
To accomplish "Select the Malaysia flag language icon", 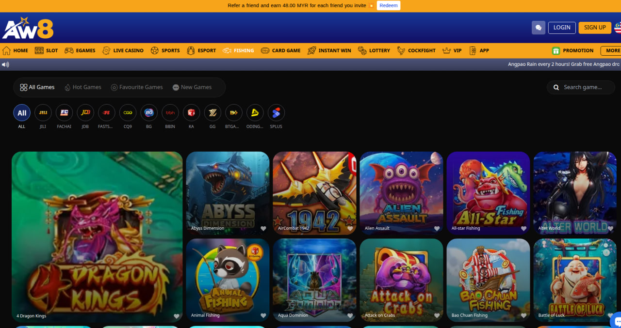I will click(617, 28).
